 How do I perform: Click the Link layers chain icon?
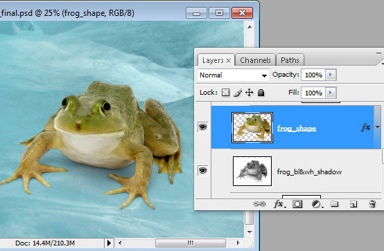click(259, 203)
